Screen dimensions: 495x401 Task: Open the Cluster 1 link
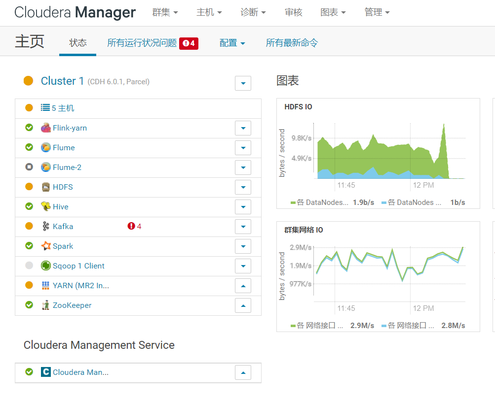pyautogui.click(x=63, y=81)
